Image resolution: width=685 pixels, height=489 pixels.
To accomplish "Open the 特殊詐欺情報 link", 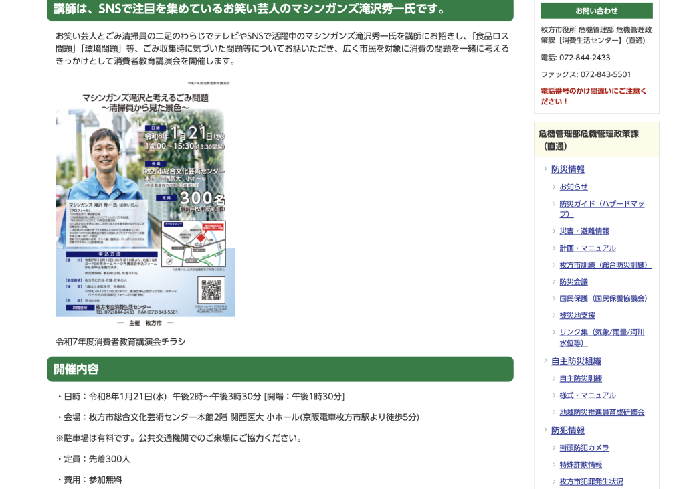I will pos(581,464).
